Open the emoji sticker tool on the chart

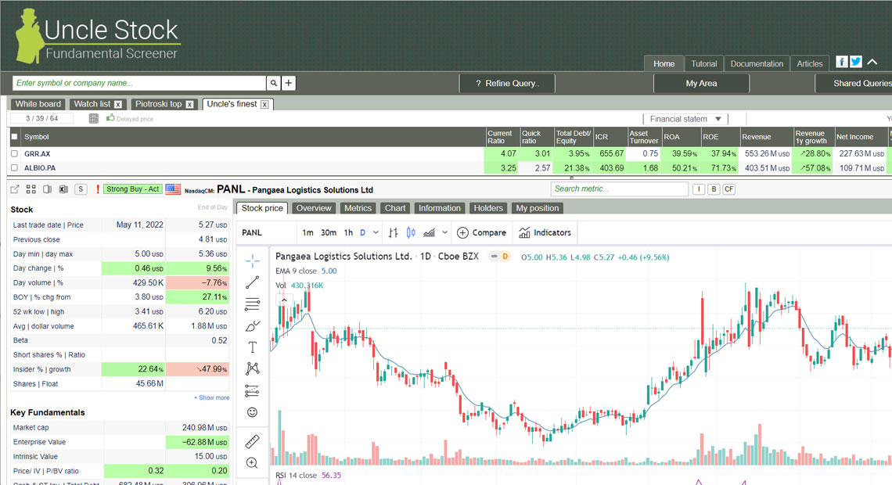tap(253, 412)
